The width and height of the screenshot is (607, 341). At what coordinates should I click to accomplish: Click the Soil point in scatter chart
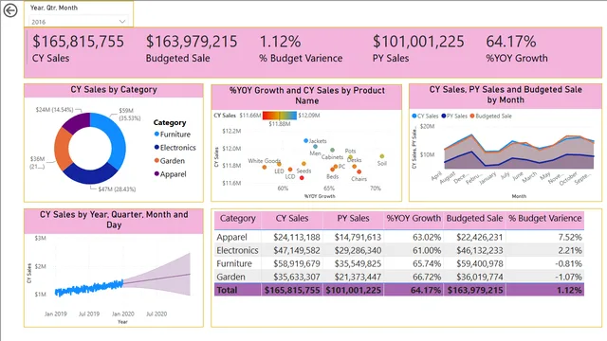click(x=382, y=156)
